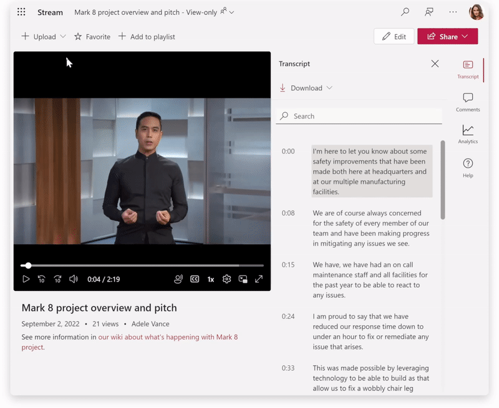Screen dimensions: 499x408
Task: Open the audio track/voice icon
Action: (178, 279)
